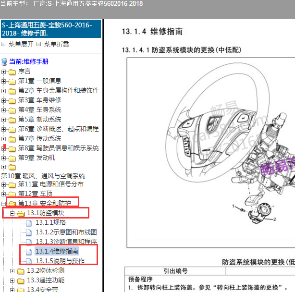The height and width of the screenshot is (292, 295).
Task: Click folder icon of 第5章 制动系统
Action: click(x=12, y=120)
